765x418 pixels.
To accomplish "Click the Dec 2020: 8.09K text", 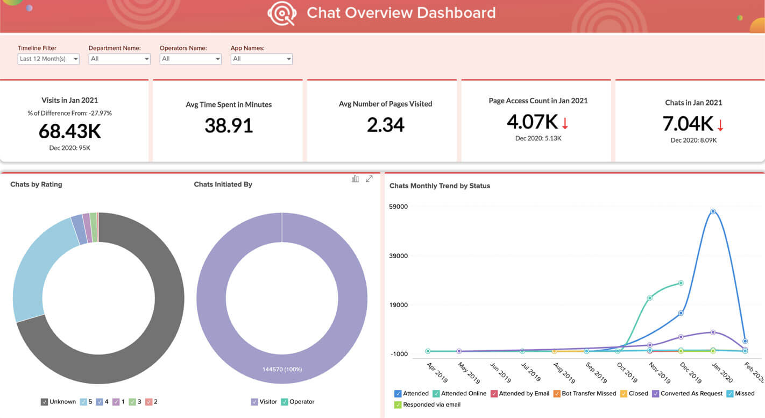I will pyautogui.click(x=694, y=140).
